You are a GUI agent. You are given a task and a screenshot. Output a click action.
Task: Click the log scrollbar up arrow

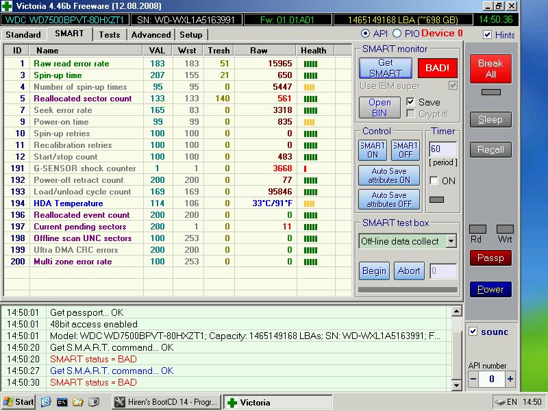456,311
